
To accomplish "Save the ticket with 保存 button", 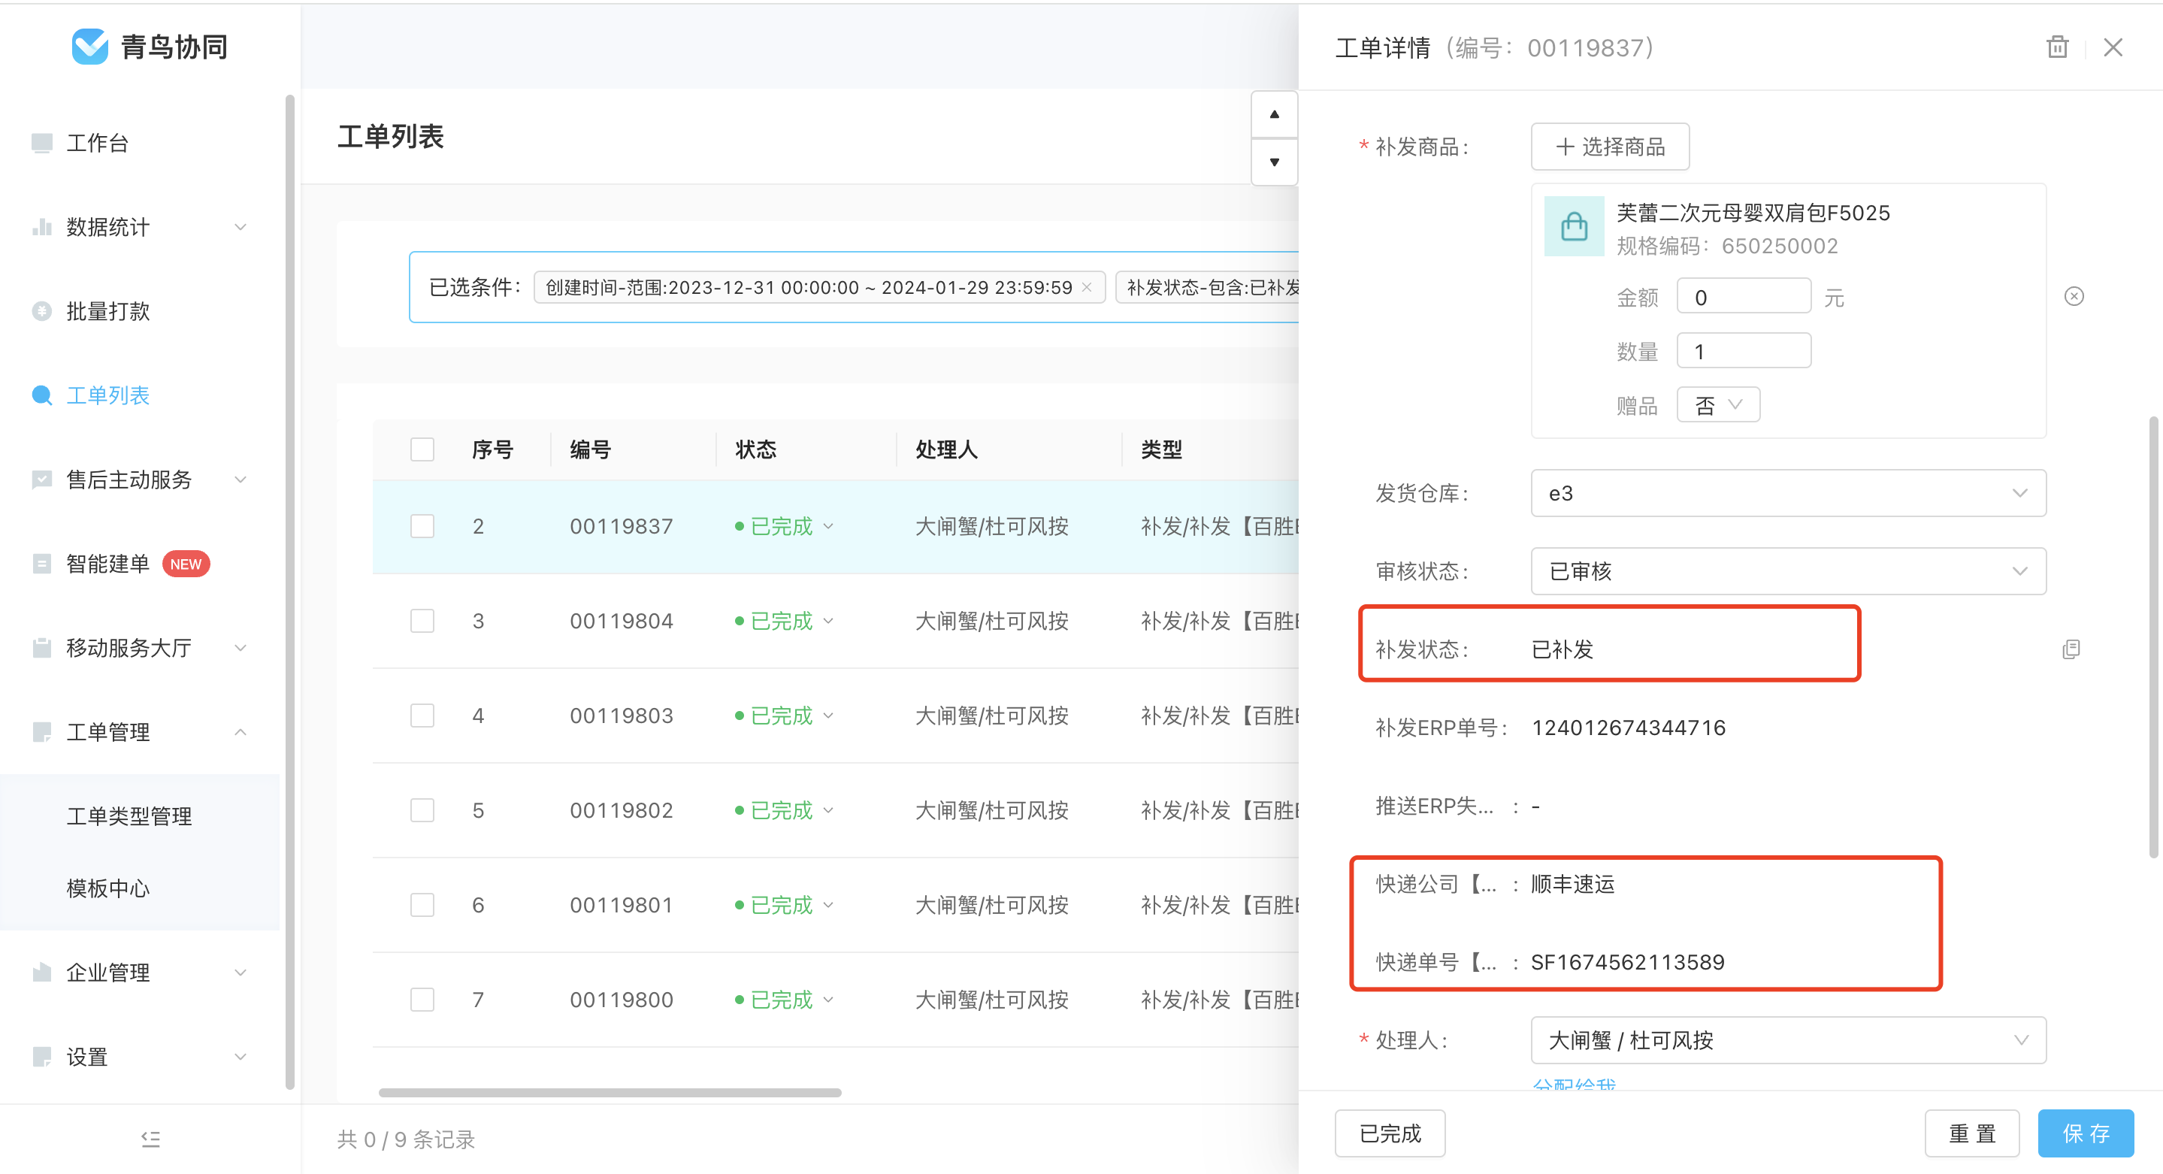I will coord(2086,1133).
